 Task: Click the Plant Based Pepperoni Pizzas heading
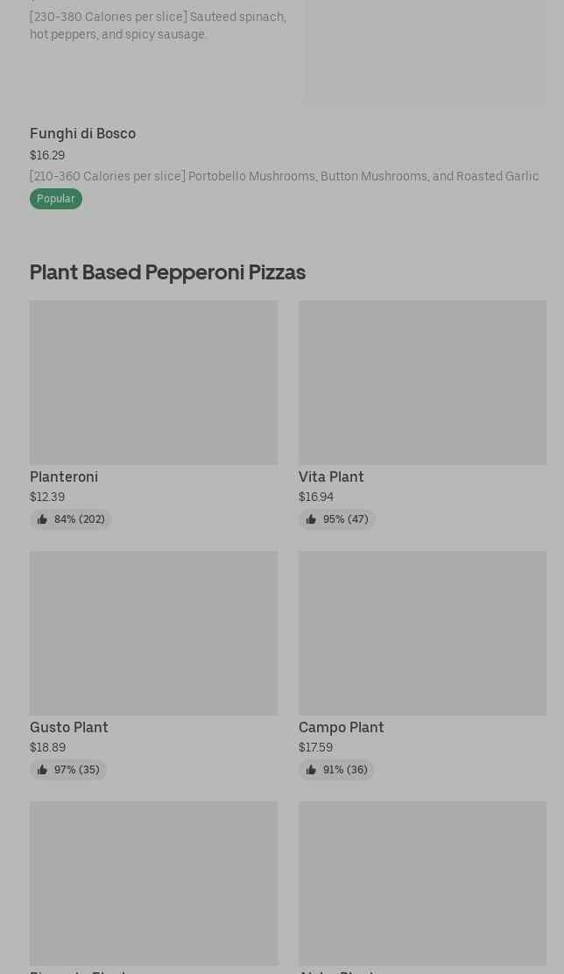coord(167,272)
